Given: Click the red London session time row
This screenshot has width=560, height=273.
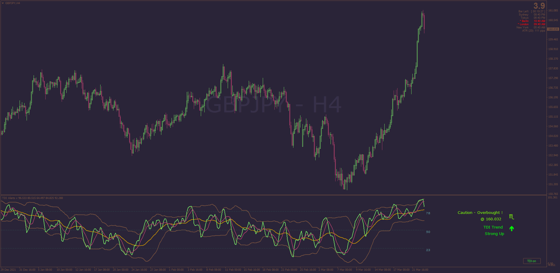Looking at the screenshot, I should pos(531,24).
